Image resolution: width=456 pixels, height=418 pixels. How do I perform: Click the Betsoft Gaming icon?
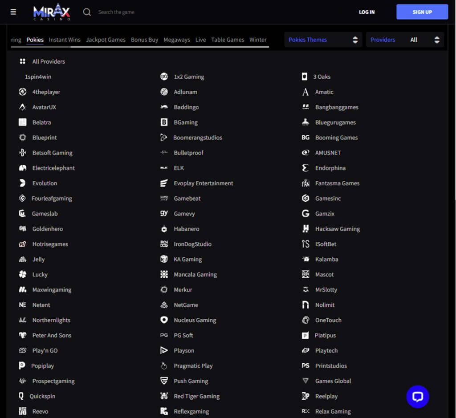(x=22, y=153)
